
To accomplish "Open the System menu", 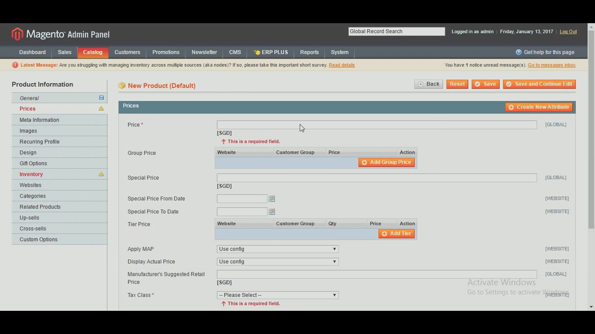I will click(340, 52).
